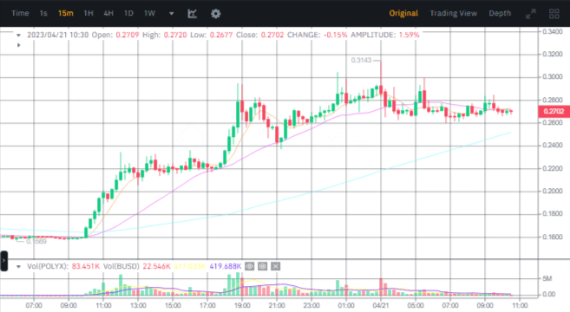
Task: Switch to Trading View chart
Action: [453, 14]
